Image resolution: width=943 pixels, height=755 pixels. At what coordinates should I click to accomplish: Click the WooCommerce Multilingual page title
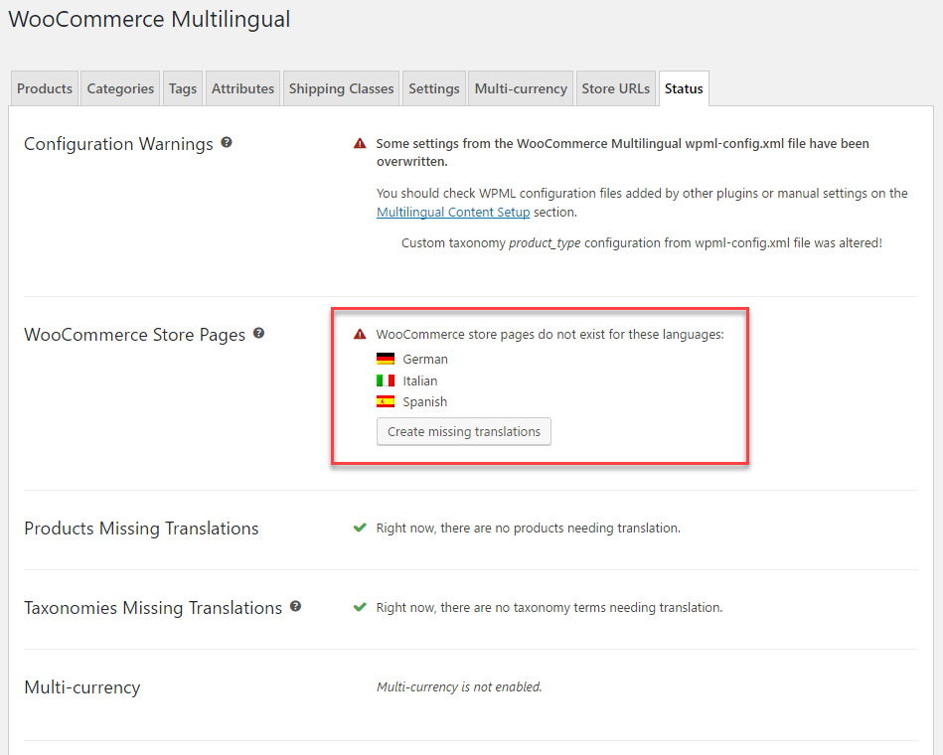click(x=149, y=19)
